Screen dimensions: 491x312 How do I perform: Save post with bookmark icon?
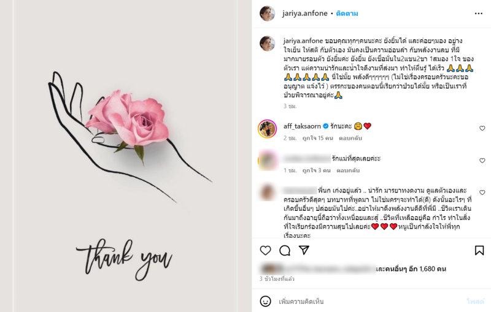click(479, 251)
